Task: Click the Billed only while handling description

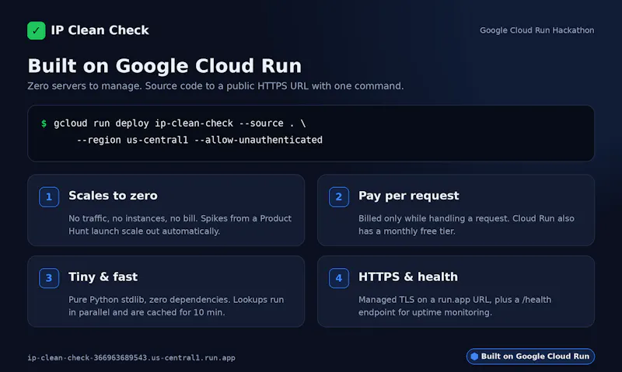Action: tap(466, 224)
